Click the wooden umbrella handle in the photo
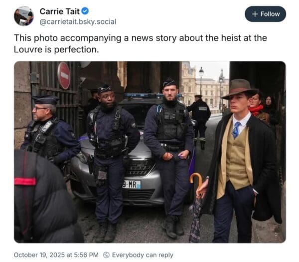 coord(197,182)
